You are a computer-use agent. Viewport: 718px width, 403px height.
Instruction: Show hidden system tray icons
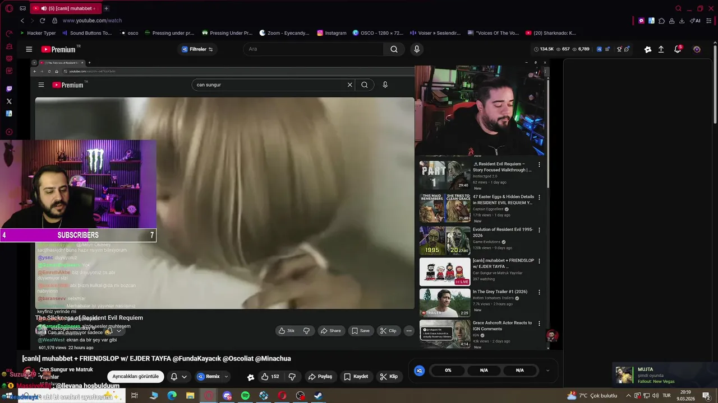tap(628, 396)
